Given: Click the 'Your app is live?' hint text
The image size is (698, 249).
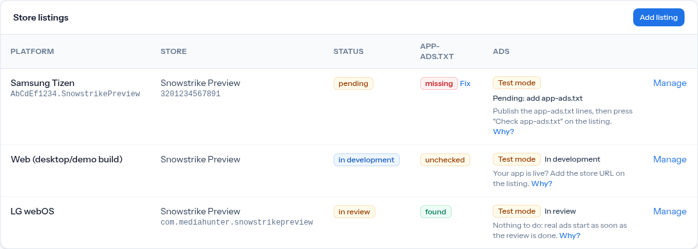Looking at the screenshot, I should (559, 178).
